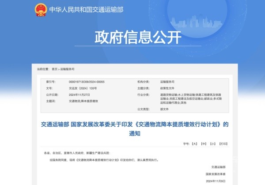The height and width of the screenshot is (185, 265).
Task: Set font size to large 【大】
Action: point(194,144)
